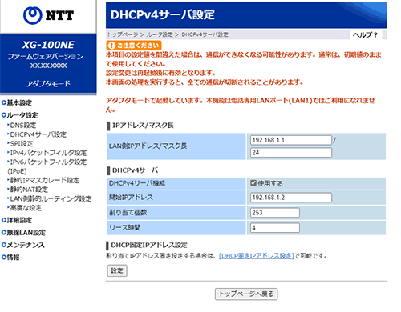The image size is (401, 312).
Task: Expand the 詳細設定 menu section
Action: click(x=17, y=220)
